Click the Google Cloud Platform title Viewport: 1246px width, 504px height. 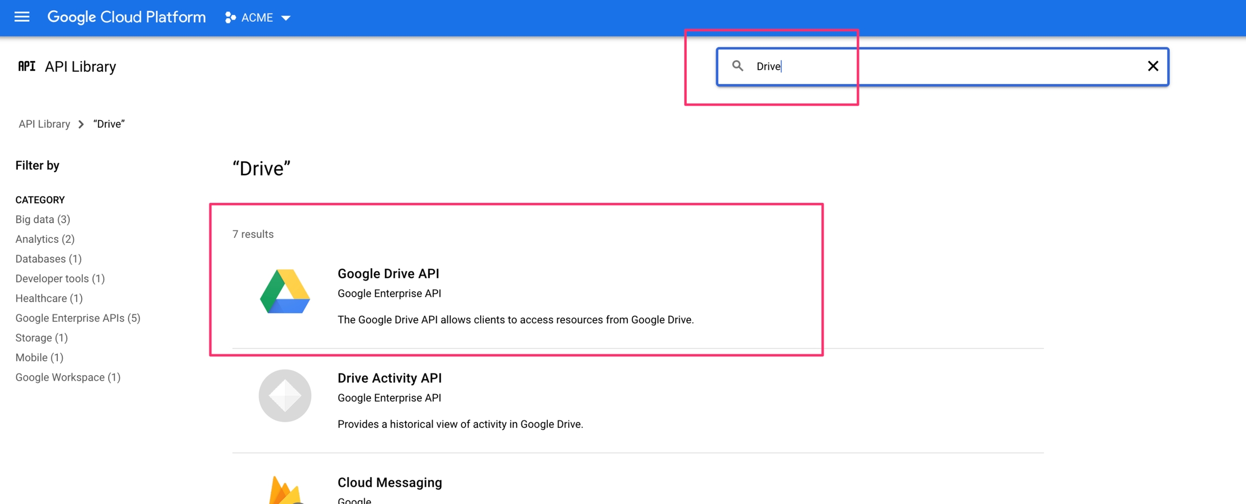pyautogui.click(x=127, y=17)
